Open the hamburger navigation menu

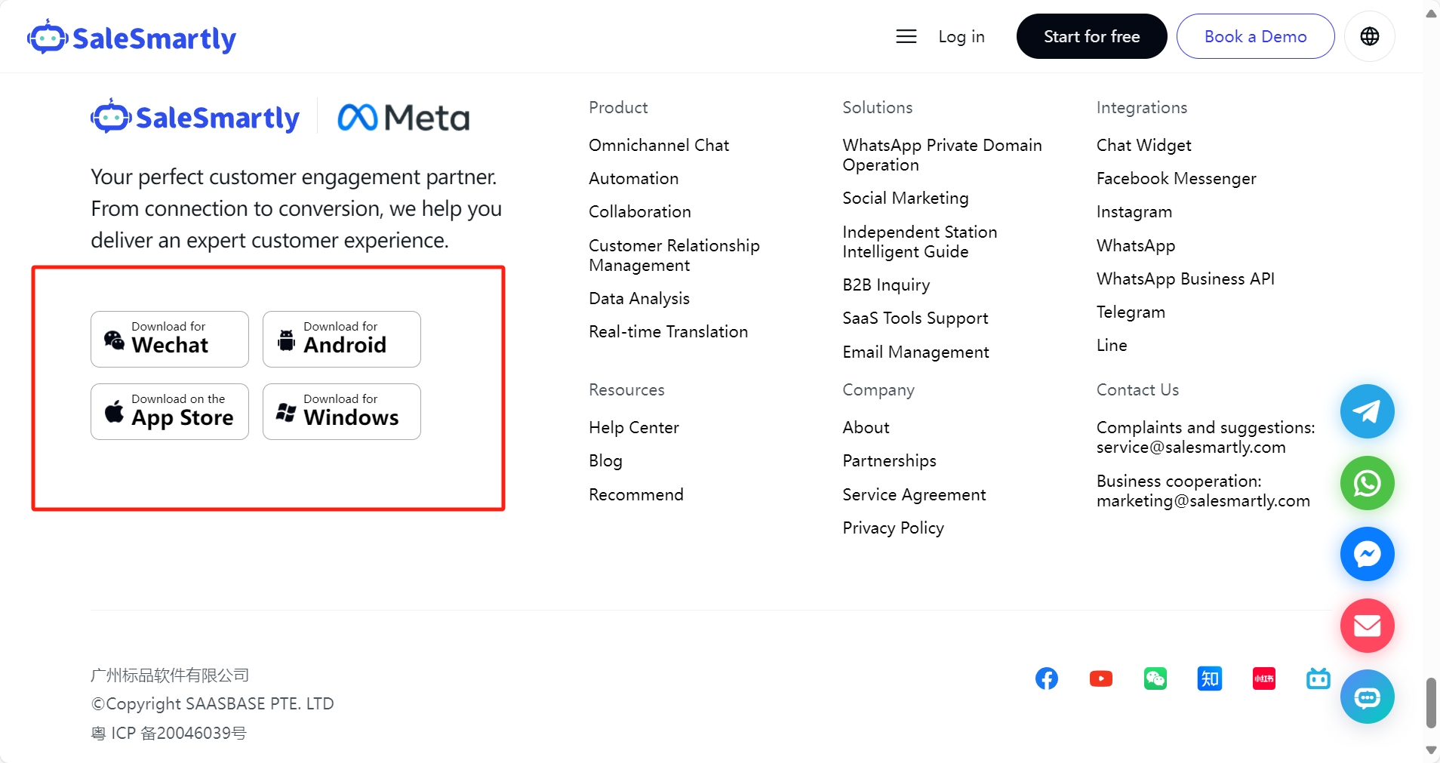(x=906, y=36)
